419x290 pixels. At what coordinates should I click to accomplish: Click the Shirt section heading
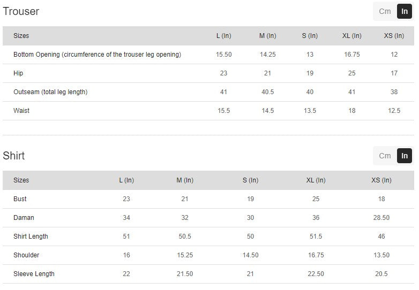(x=14, y=156)
